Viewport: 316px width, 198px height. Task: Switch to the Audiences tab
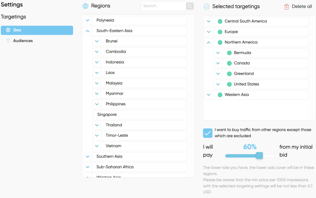point(23,41)
